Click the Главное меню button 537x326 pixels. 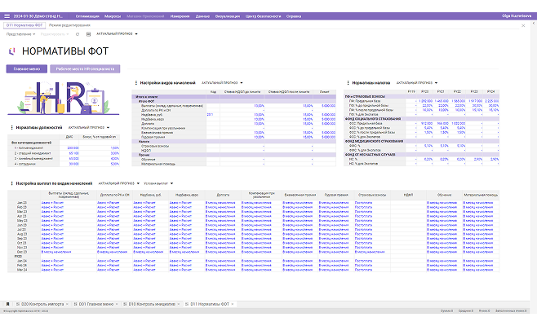click(x=27, y=68)
